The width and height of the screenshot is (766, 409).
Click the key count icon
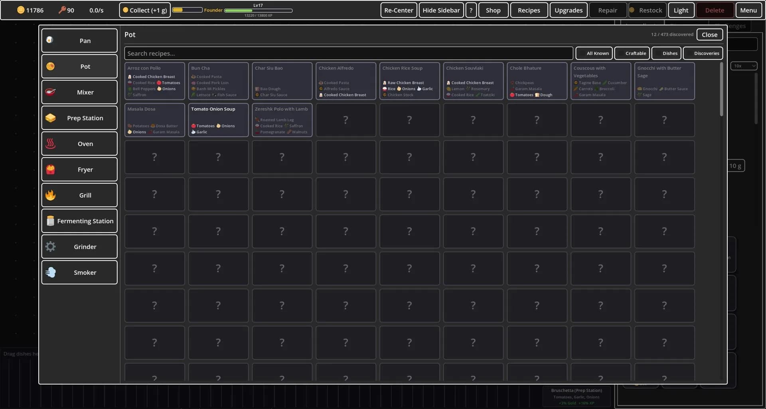click(x=62, y=10)
